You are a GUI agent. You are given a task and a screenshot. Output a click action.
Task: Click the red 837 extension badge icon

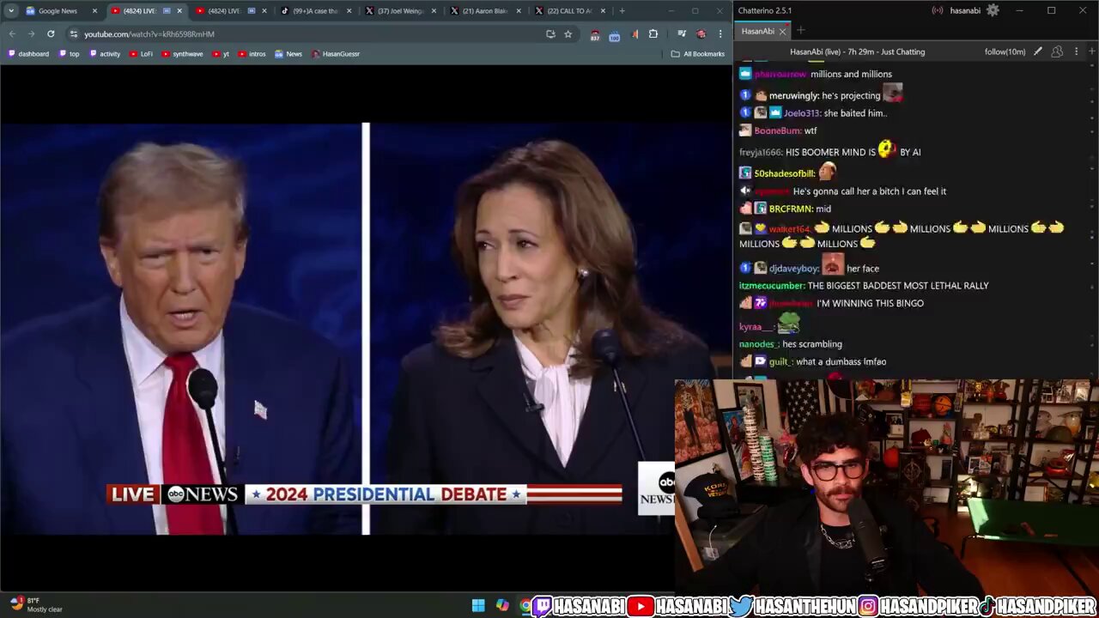[595, 34]
